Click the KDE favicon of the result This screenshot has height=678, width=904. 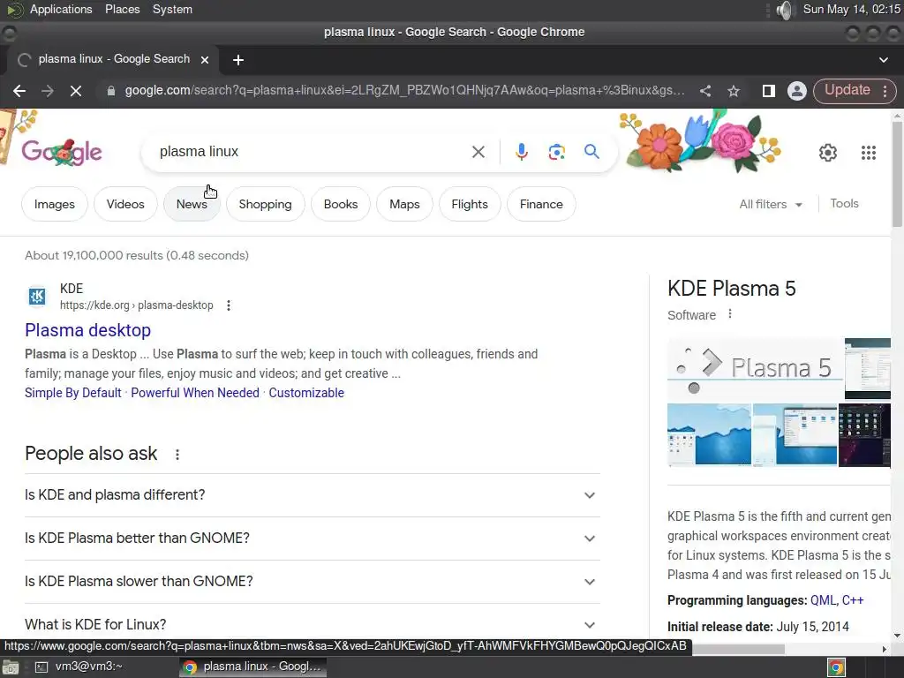(37, 297)
